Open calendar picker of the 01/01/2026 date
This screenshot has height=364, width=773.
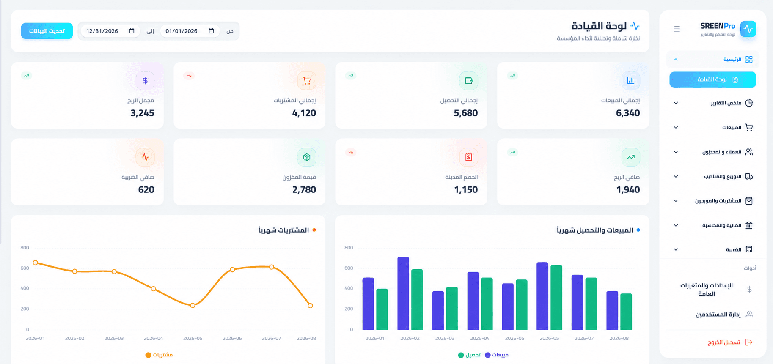[x=211, y=31]
